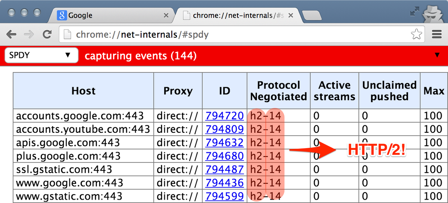The height and width of the screenshot is (203, 448).
Task: Click the Active streams column header
Action: [x=335, y=91]
